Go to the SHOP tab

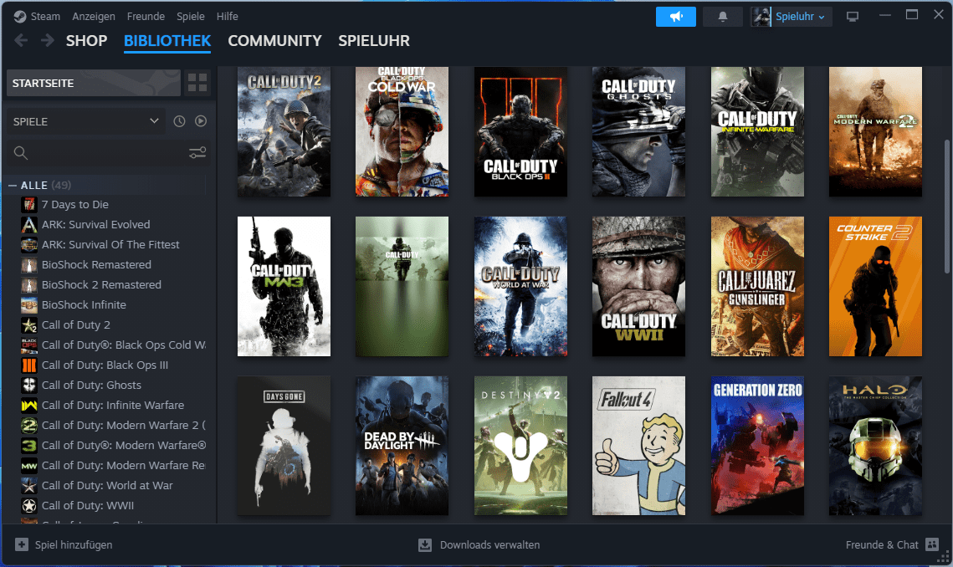coord(86,41)
